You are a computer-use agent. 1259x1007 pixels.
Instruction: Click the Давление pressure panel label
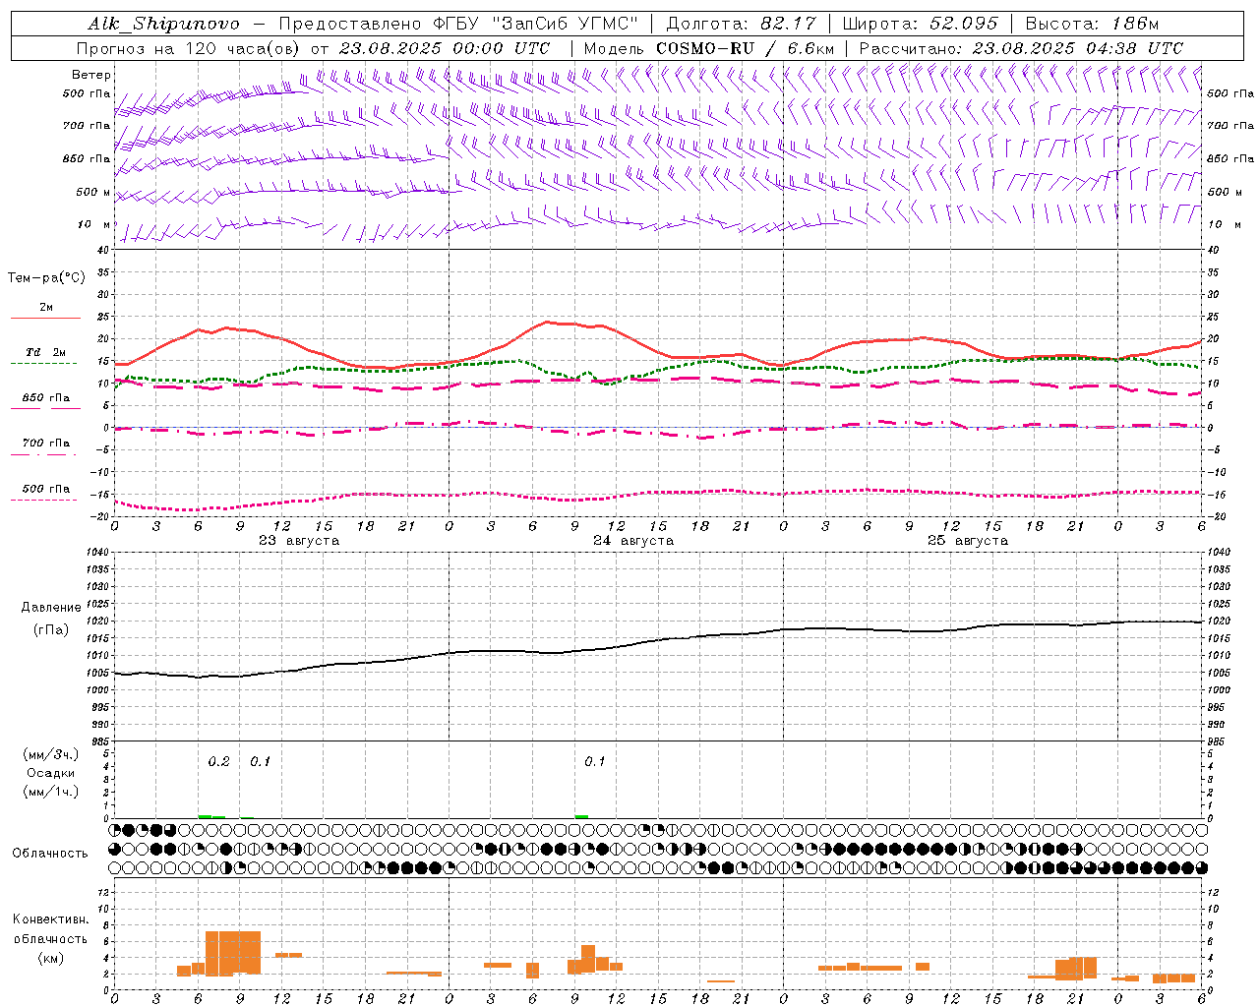coord(50,608)
